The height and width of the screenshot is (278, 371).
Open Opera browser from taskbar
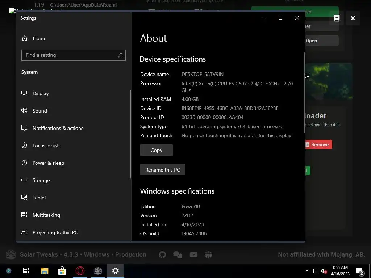tap(80, 271)
